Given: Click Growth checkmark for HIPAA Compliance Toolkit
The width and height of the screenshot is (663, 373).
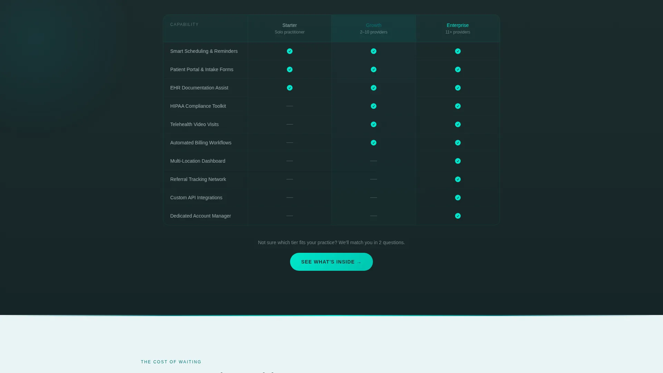Looking at the screenshot, I should pos(374,106).
